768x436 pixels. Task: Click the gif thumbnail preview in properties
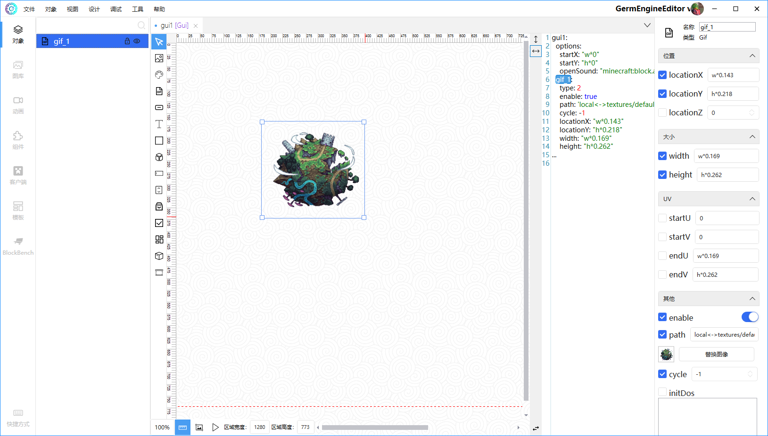(666, 354)
